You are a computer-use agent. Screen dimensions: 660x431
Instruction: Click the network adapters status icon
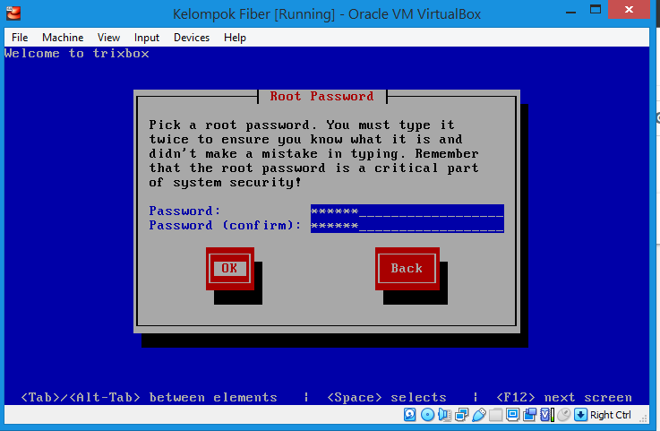pos(462,415)
